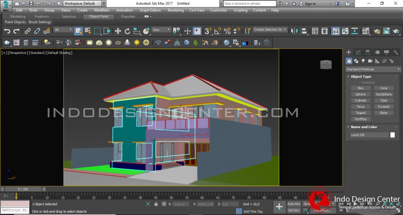Click the cone primitive icon in second toolbar
Screen dimensions: 403x215
click(x=127, y=42)
